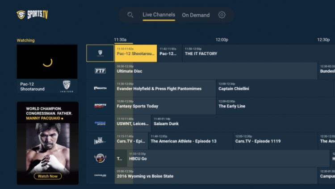Image resolution: width=335 pixels, height=189 pixels.
Task: Select the Ultimate Disc program
Action: [x=216, y=71]
